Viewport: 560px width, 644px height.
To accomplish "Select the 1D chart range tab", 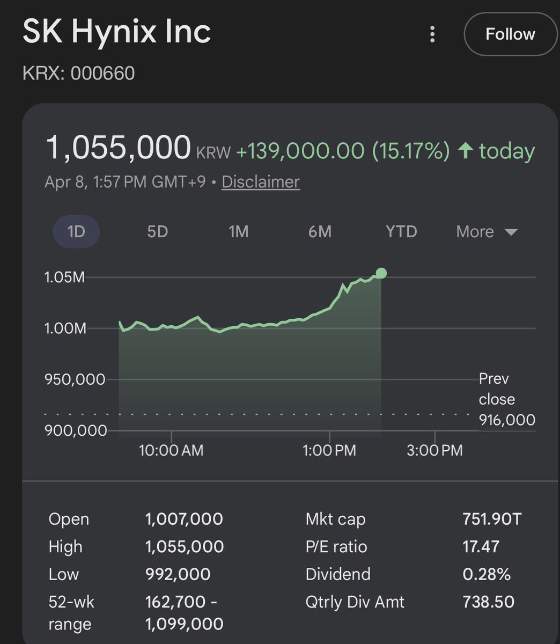I will [x=76, y=232].
